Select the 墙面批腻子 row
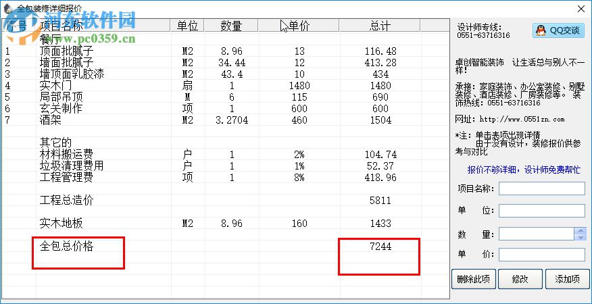The image size is (592, 304). coord(66,62)
